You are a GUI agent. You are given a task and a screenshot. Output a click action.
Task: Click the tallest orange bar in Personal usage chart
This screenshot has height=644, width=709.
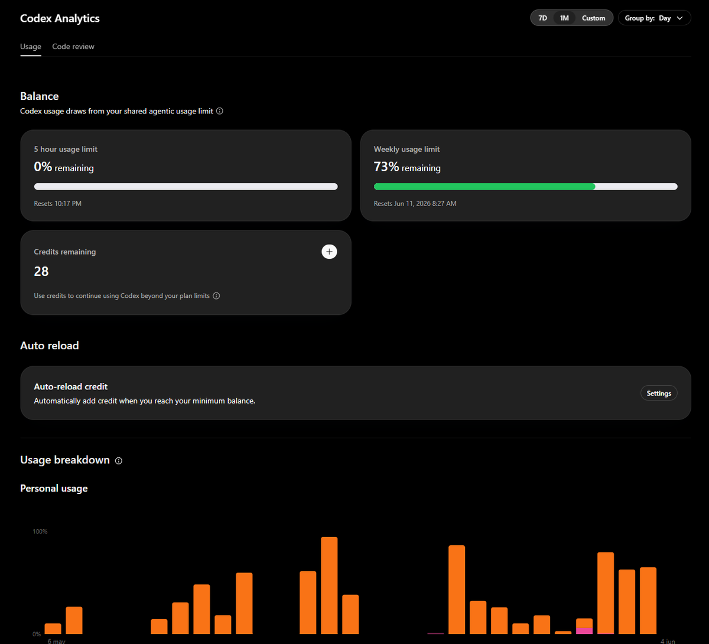pos(329,586)
